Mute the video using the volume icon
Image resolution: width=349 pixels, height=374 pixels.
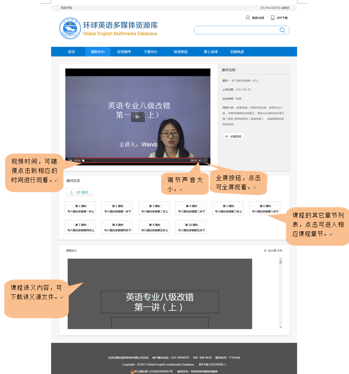[200, 160]
